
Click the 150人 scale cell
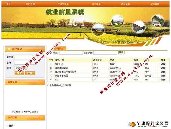click(136, 76)
